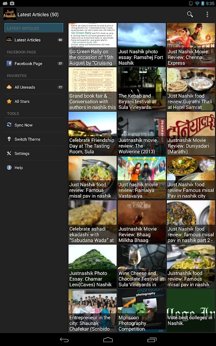Open Monsoon Photography Competition article
This screenshot has width=216, height=346.
click(x=142, y=311)
